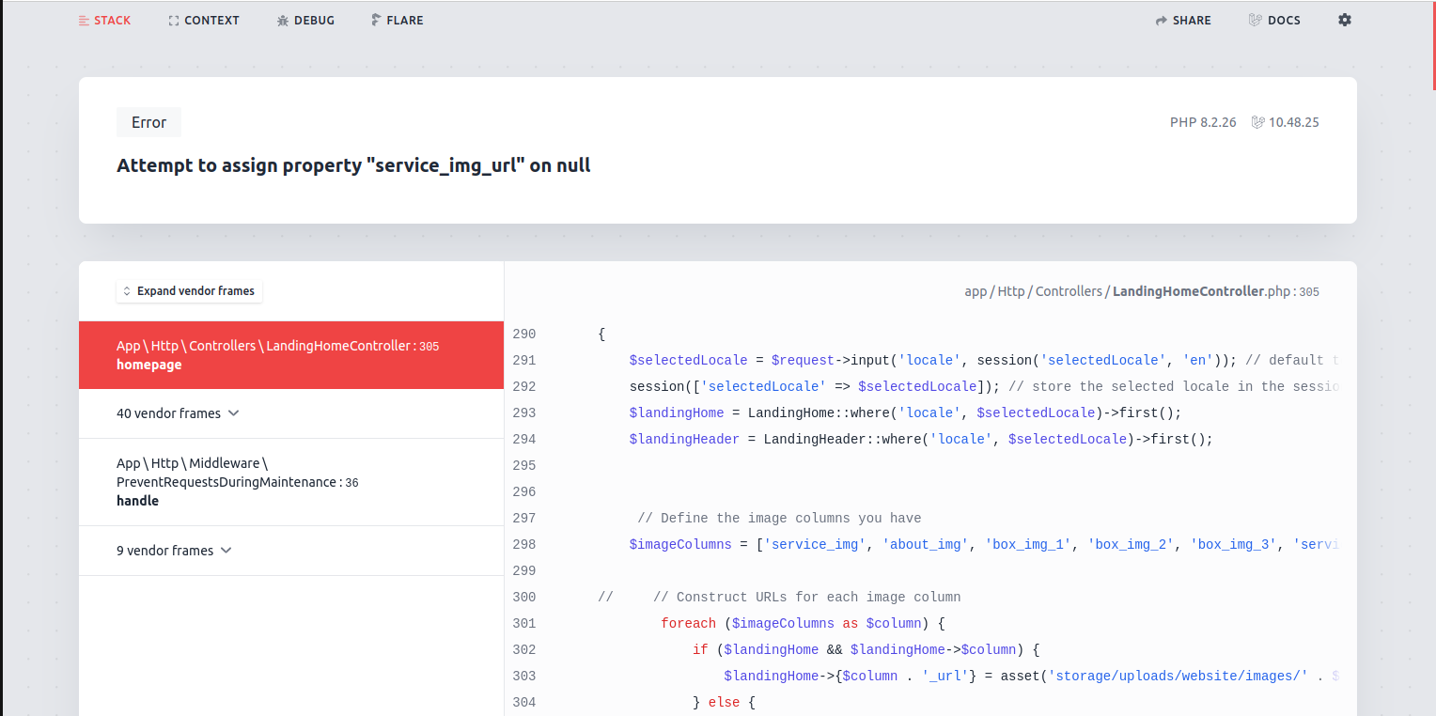Click the PHP 8.2.26 version label
This screenshot has width=1436, height=716.
pos(1203,122)
